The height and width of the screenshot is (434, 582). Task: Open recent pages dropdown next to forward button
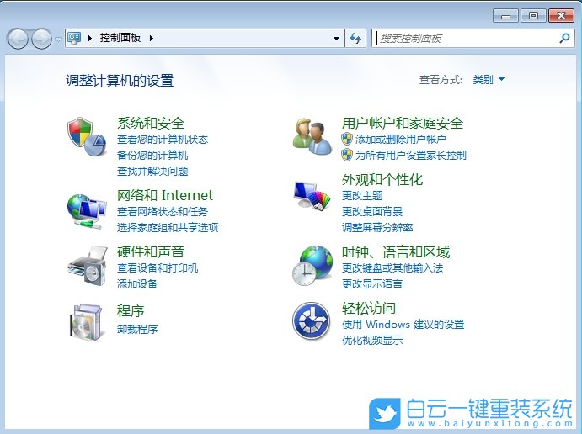(x=58, y=39)
